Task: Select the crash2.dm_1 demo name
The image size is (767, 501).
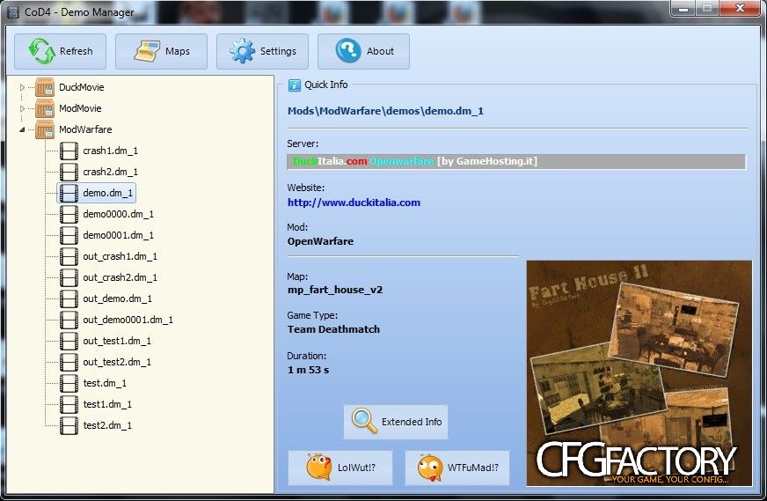Action: (x=111, y=172)
